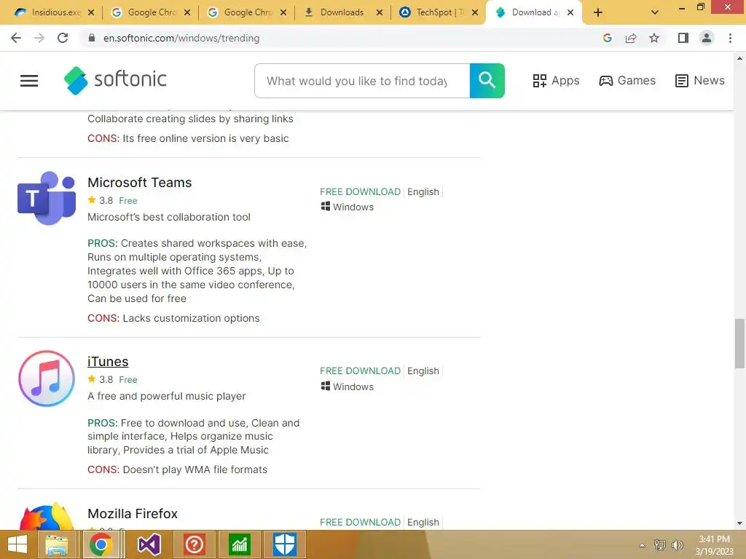This screenshot has height=559, width=746.
Task: Click the iTunes app icon
Action: (47, 378)
